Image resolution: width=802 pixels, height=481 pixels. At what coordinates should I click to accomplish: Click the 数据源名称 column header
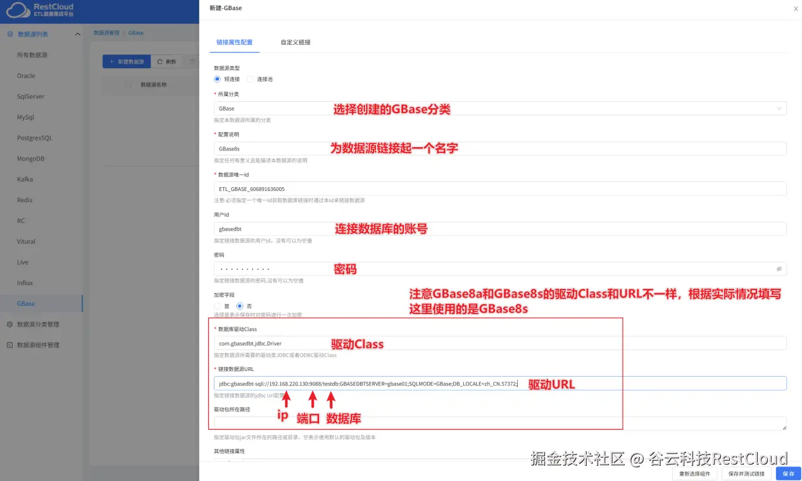tap(153, 84)
